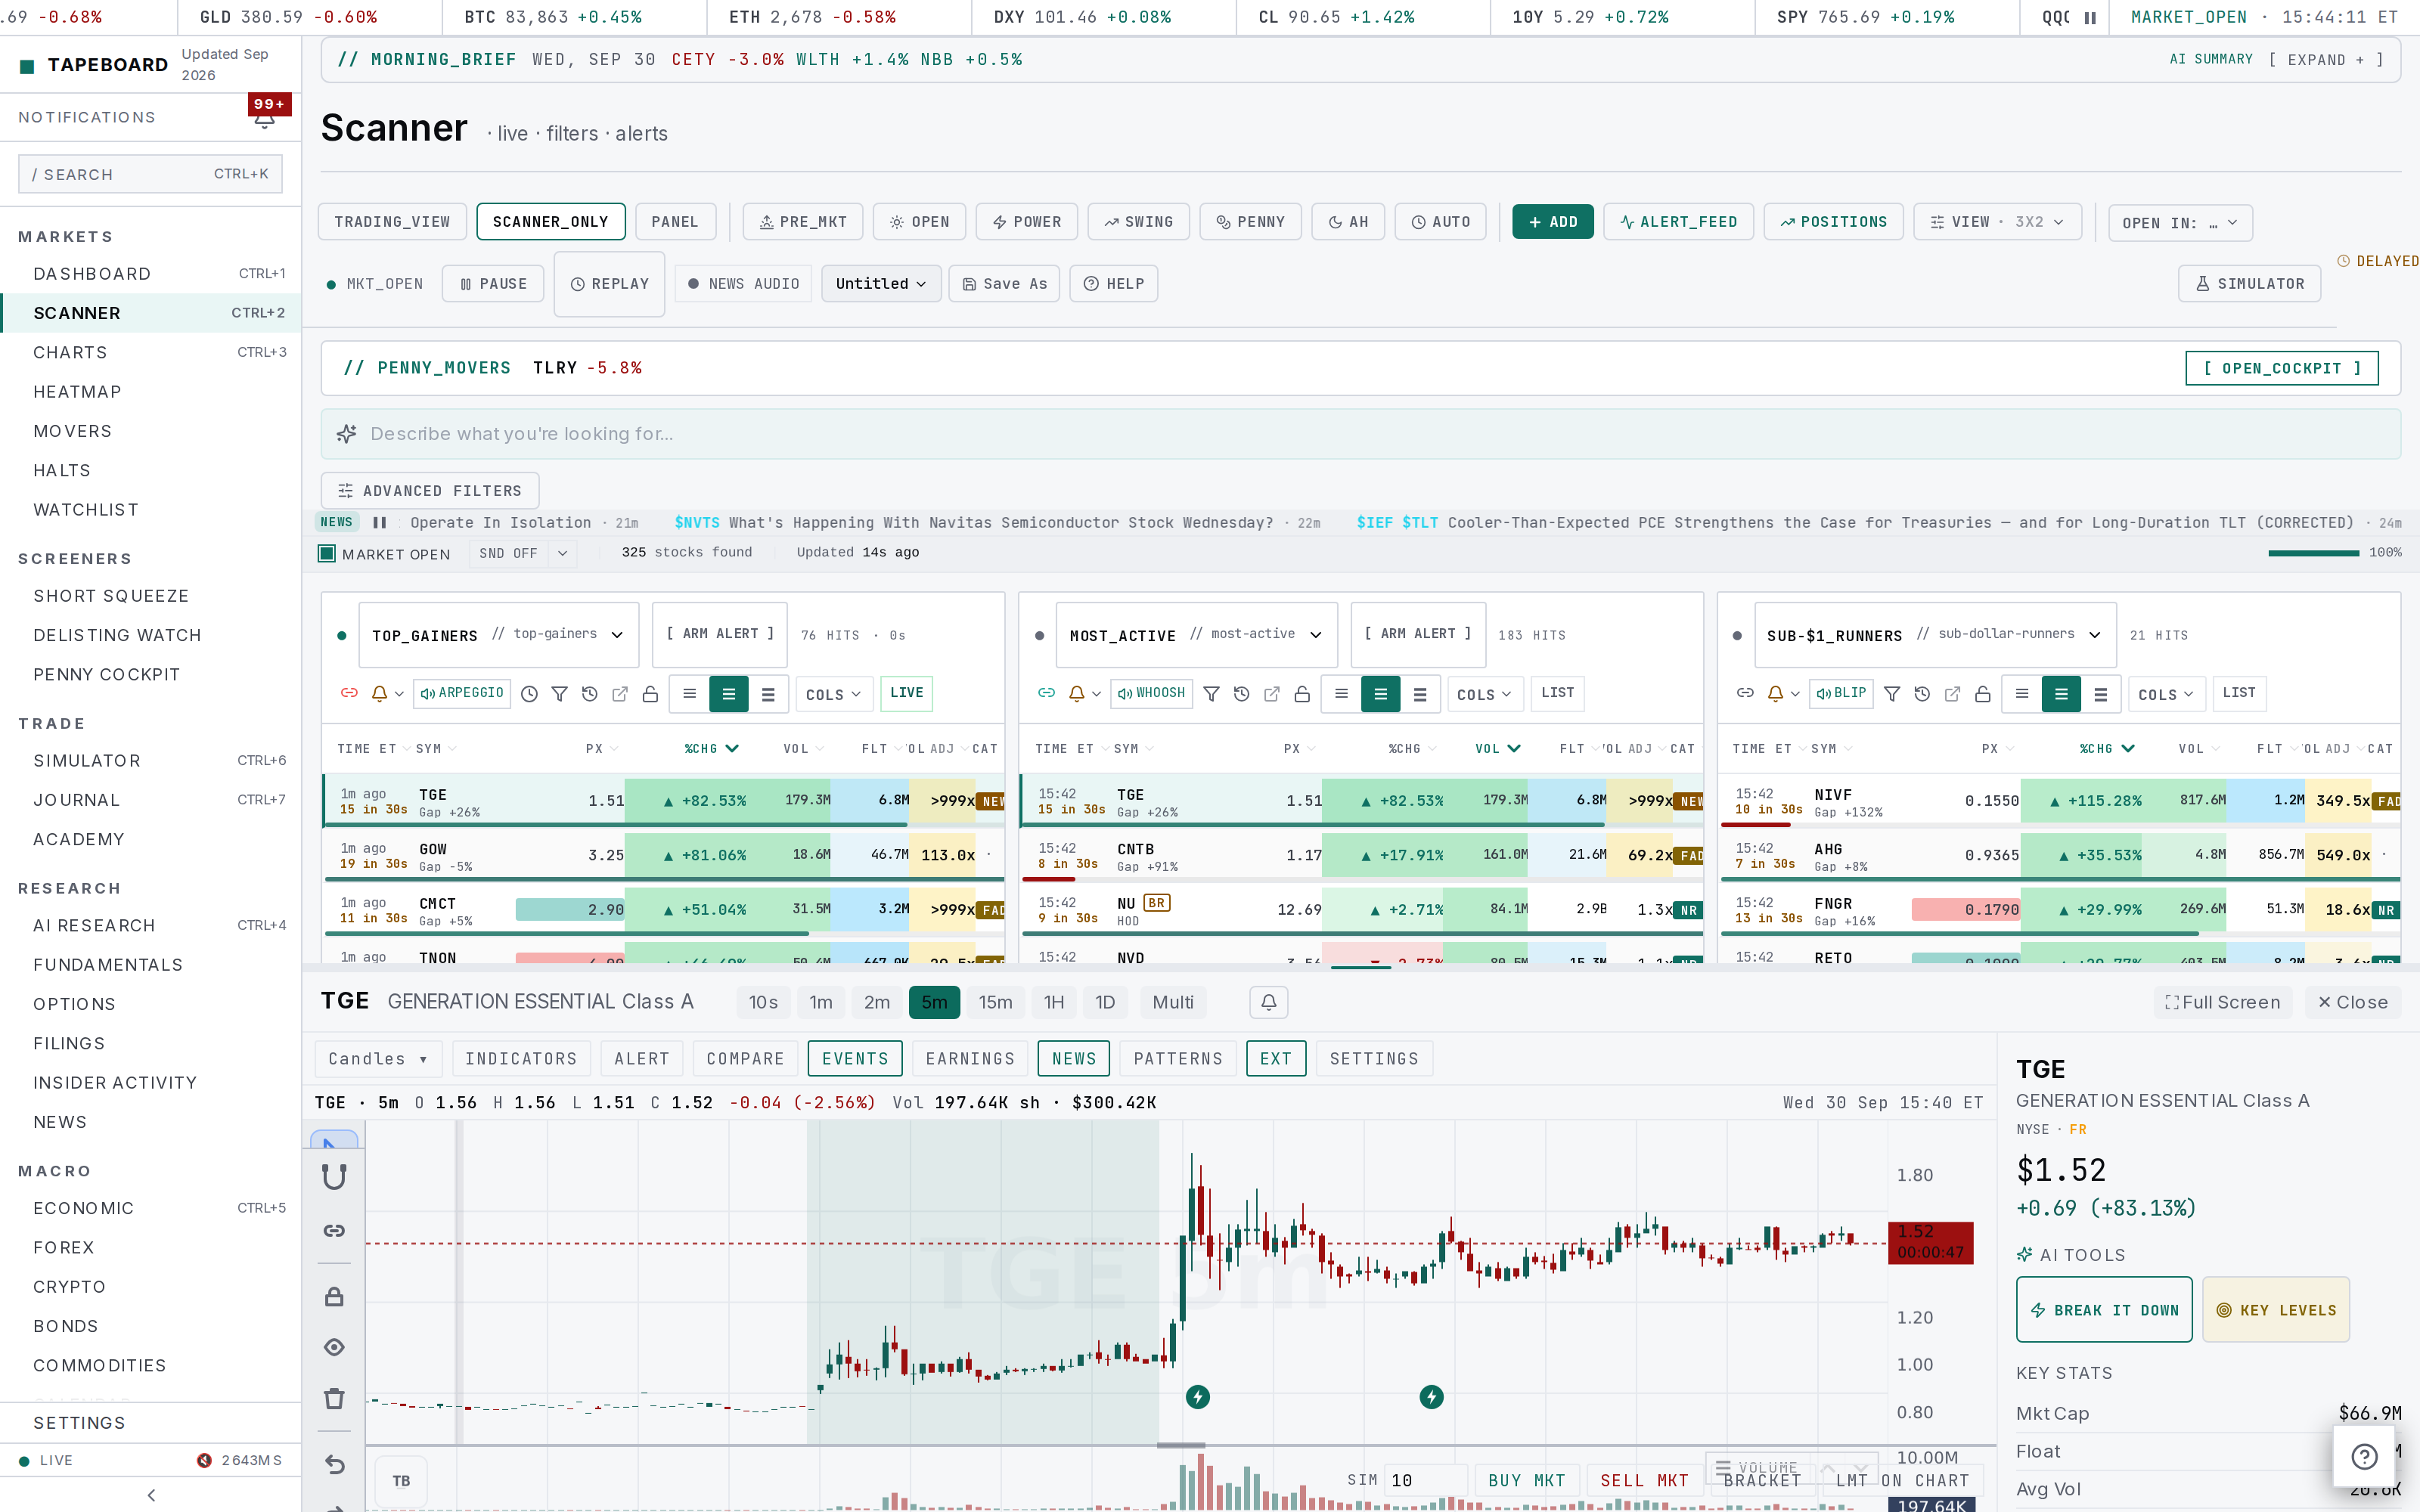Click the chart alert bell next to Multi
Viewport: 2420px width, 1512px height.
click(1269, 1002)
